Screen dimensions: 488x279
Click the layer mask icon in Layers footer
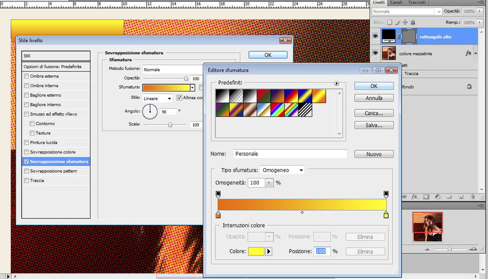tap(426, 196)
